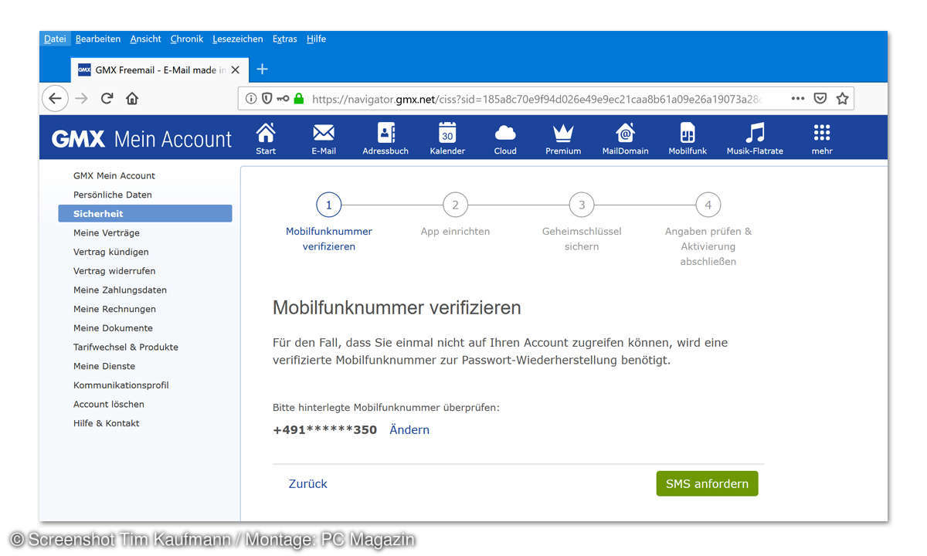Open 'Tarifwechsel & Produkte' in sidebar
This screenshot has height=556, width=927.
[126, 347]
